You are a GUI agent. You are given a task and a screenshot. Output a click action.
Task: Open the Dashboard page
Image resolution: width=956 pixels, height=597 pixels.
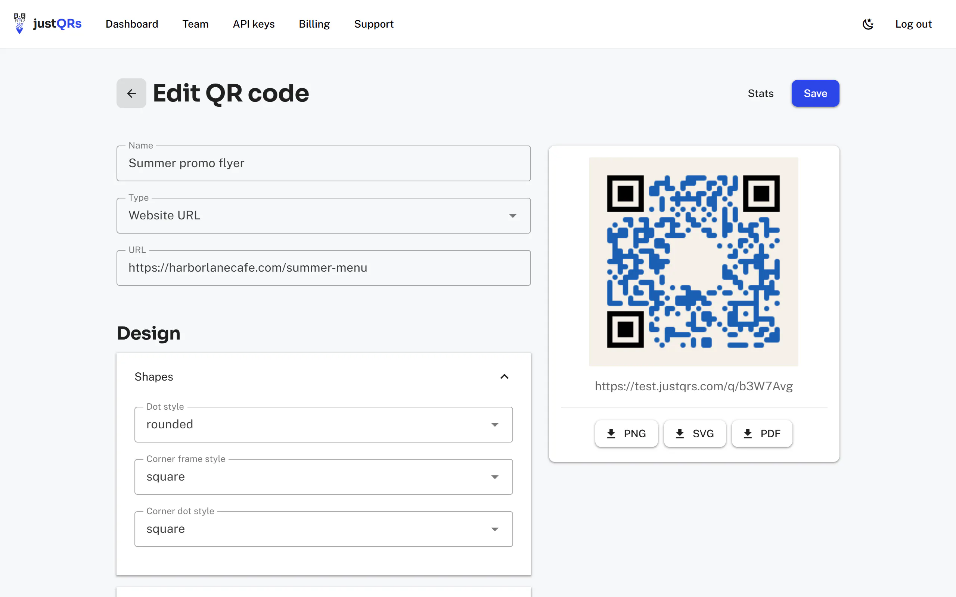[x=131, y=24]
